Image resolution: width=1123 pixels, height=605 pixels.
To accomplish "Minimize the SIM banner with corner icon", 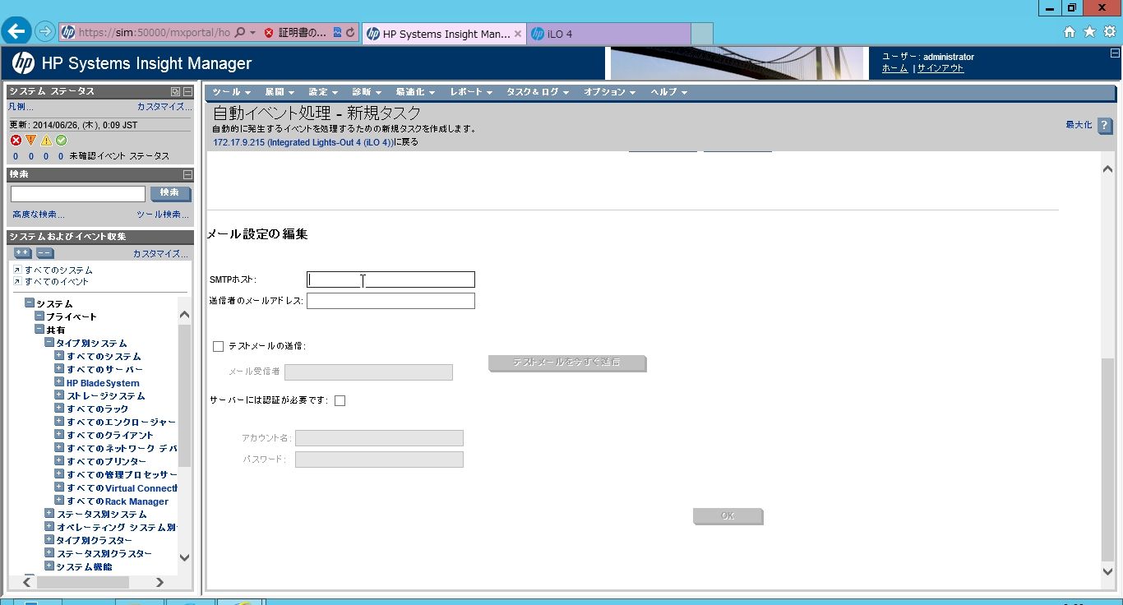I will coord(1114,53).
